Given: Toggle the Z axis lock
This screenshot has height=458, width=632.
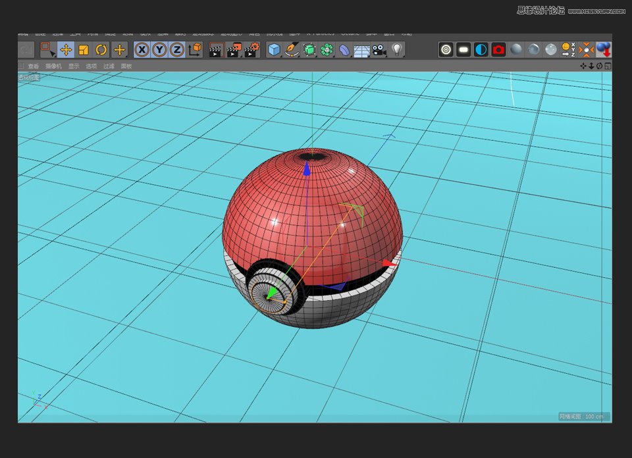Looking at the screenshot, I should pyautogui.click(x=176, y=49).
